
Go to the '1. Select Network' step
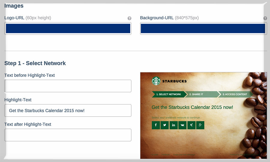pyautogui.click(x=168, y=94)
